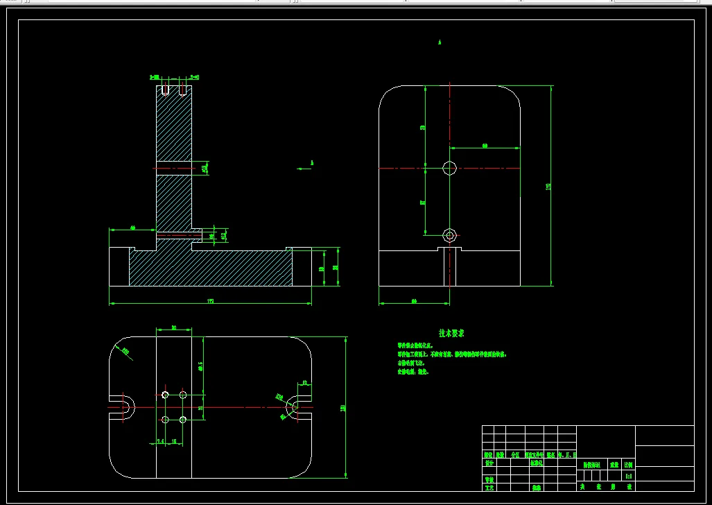Select the 170 overall height dimension

[x=548, y=187]
